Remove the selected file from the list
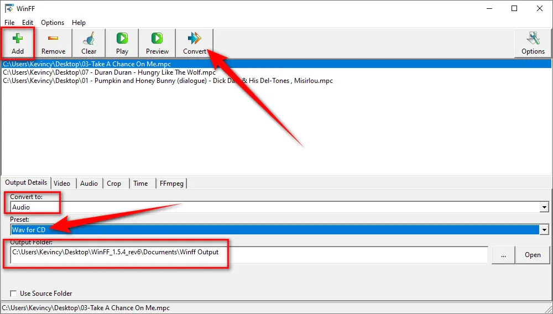This screenshot has height=314, width=553. tap(53, 43)
